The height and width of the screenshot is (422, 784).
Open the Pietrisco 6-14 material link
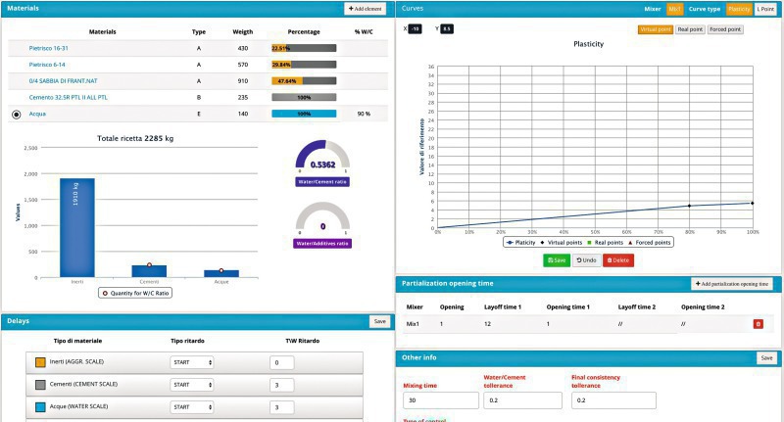click(47, 65)
